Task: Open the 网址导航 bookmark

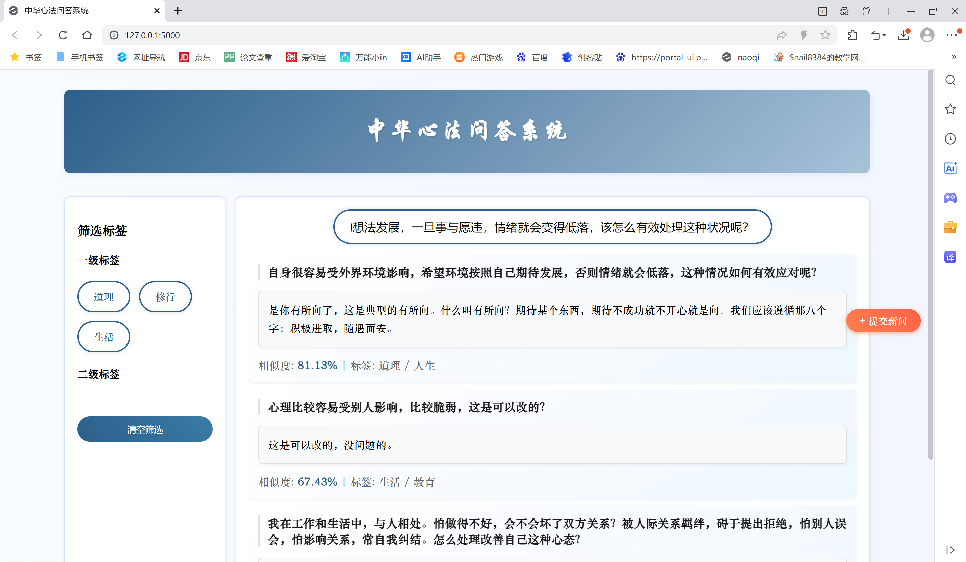Action: [x=142, y=57]
